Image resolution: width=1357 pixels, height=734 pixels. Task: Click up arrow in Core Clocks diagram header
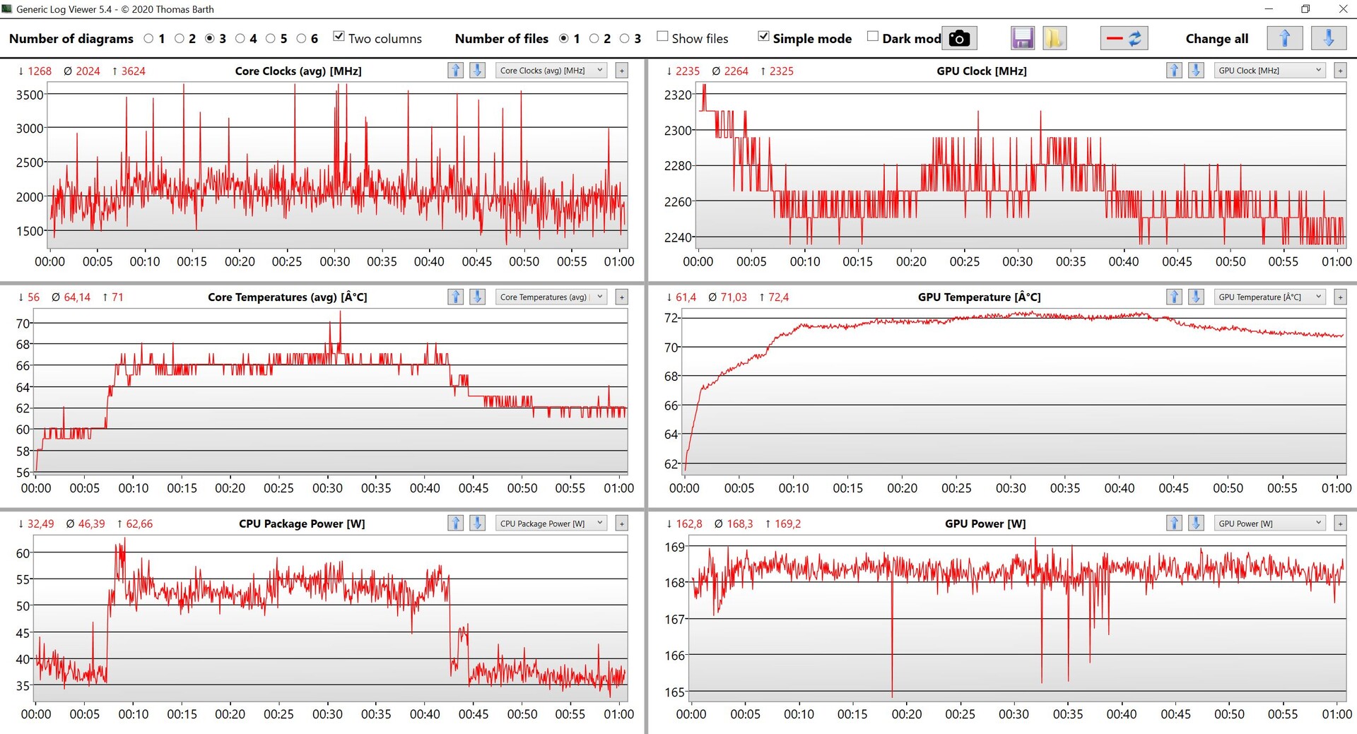456,71
